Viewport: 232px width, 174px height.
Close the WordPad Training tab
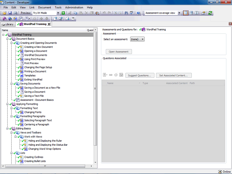[49, 24]
